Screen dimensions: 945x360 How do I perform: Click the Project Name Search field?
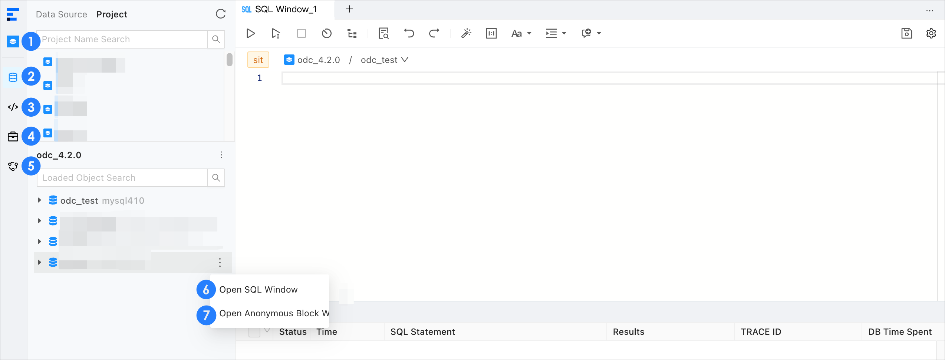point(122,39)
